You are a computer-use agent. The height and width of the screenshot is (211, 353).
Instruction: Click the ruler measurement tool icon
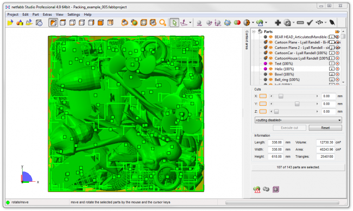(x=300, y=22)
